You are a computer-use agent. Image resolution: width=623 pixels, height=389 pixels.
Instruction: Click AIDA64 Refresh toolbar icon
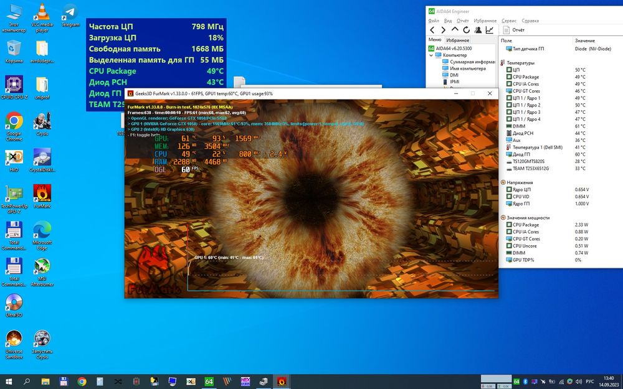coord(467,30)
